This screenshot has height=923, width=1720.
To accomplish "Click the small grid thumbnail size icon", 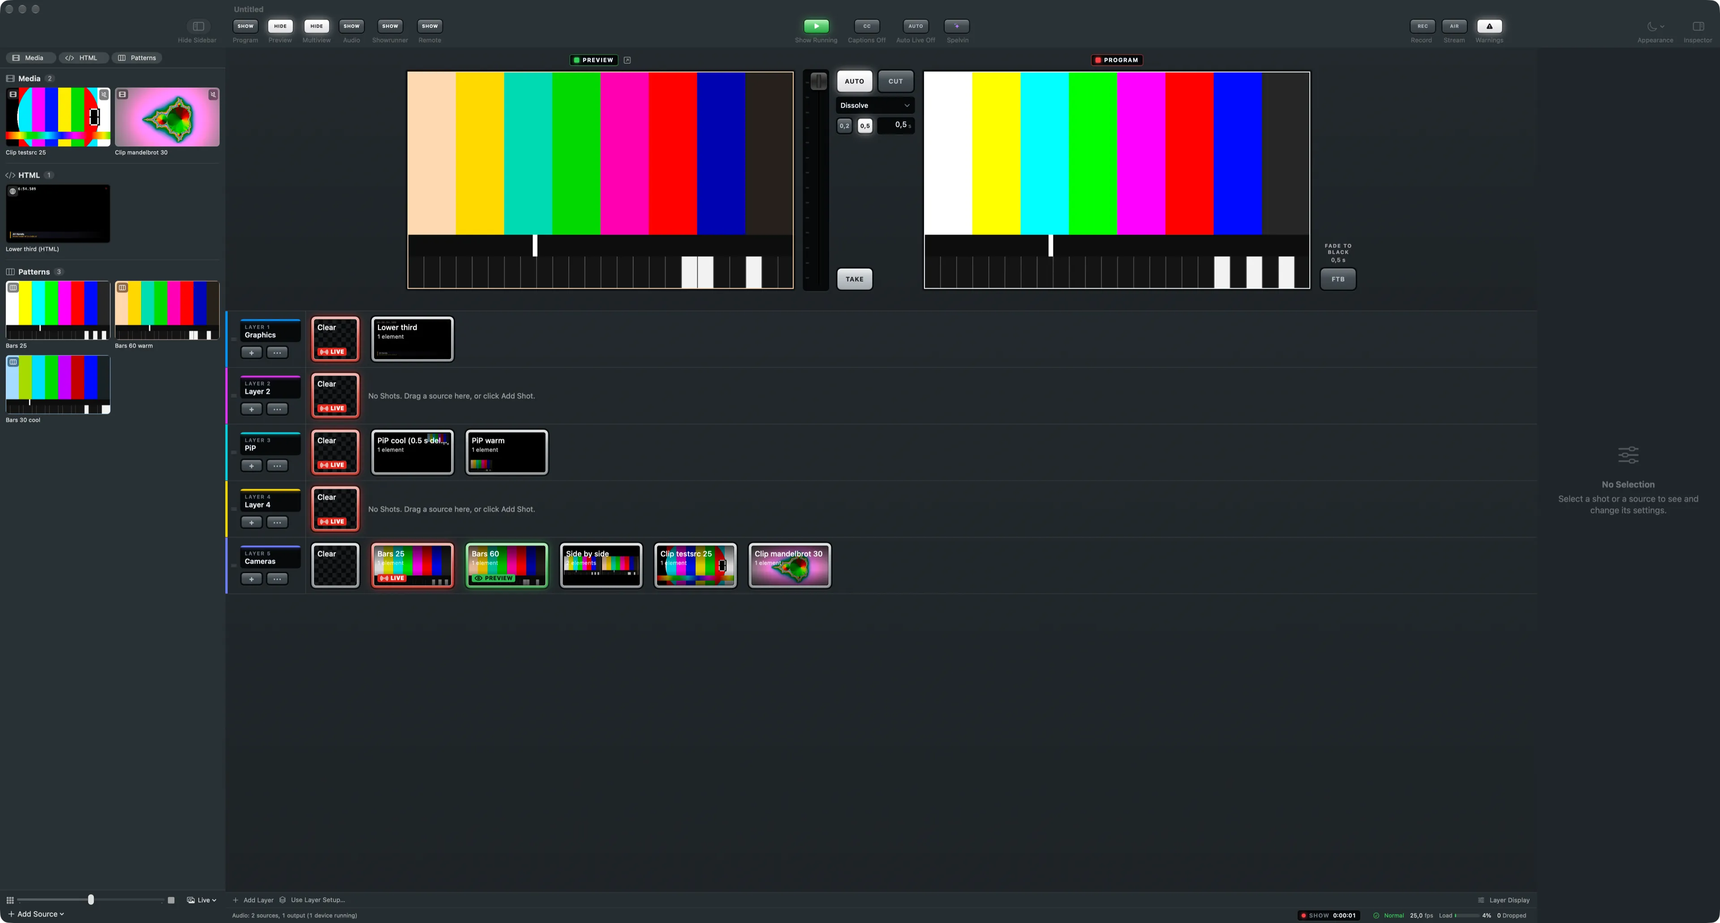I will (10, 900).
